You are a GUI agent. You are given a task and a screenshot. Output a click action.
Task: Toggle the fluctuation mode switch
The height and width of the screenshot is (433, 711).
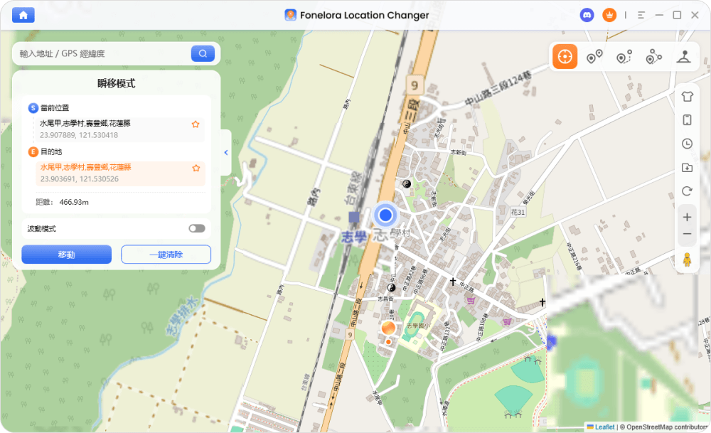coord(197,228)
